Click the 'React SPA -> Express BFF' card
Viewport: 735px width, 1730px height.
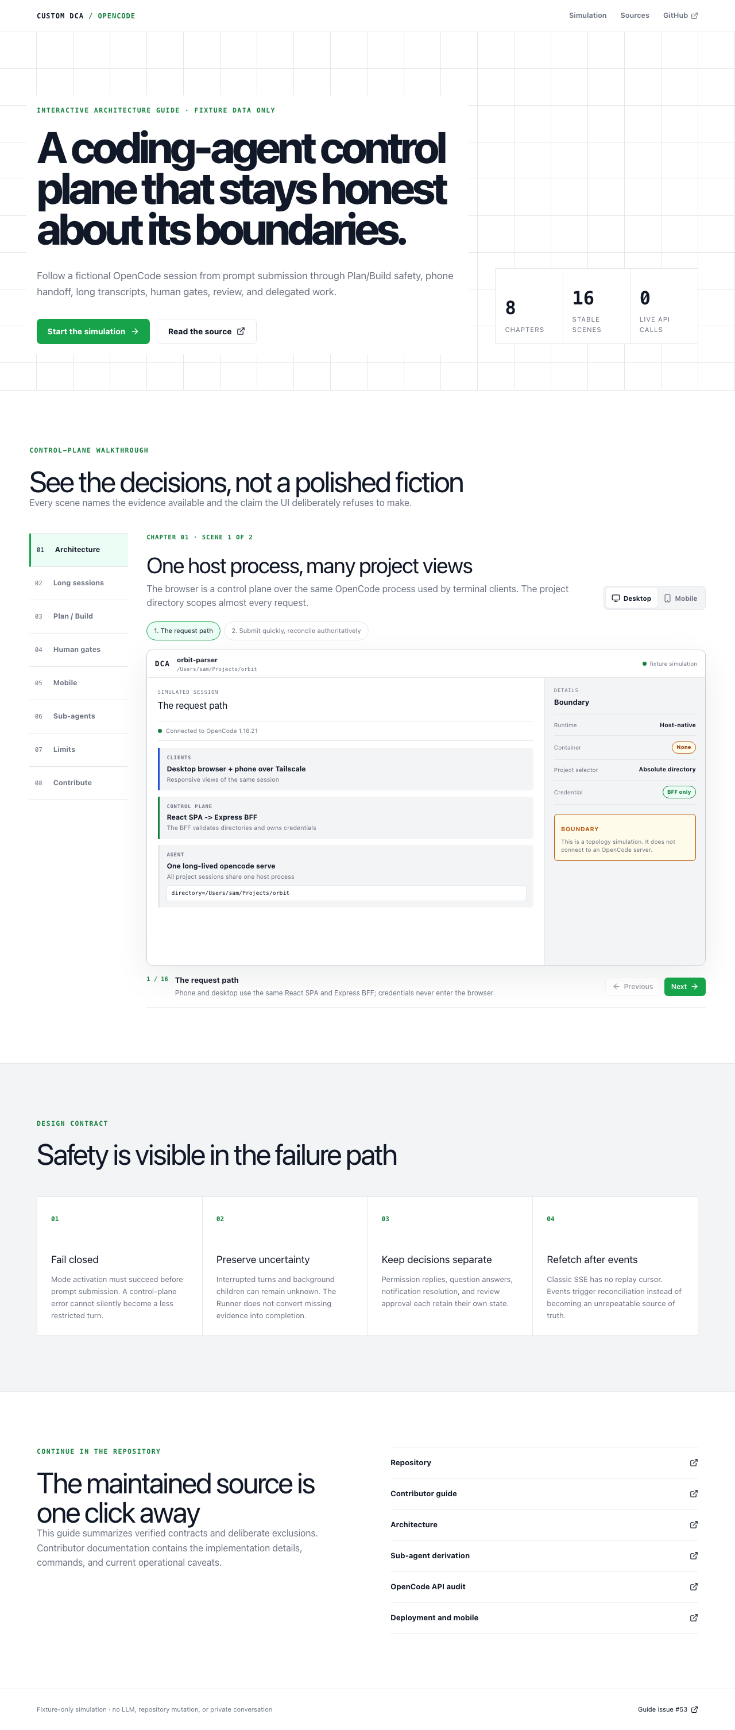click(x=346, y=817)
